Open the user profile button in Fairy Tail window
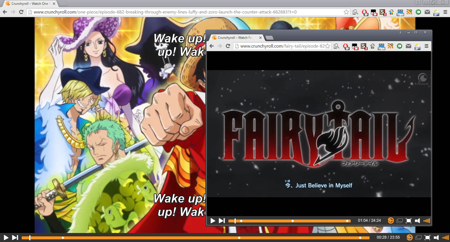The width and height of the screenshot is (450, 242). click(x=400, y=32)
